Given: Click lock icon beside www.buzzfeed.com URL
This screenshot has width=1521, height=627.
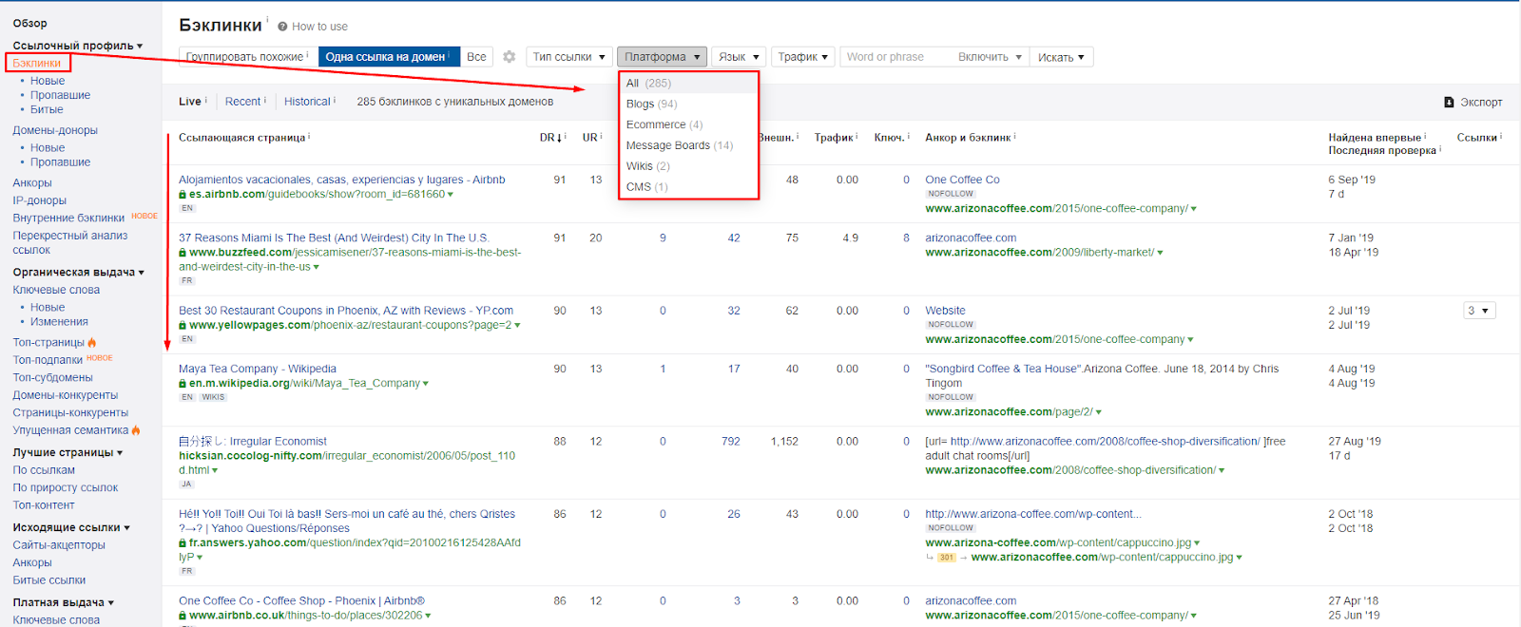Looking at the screenshot, I should click(183, 253).
